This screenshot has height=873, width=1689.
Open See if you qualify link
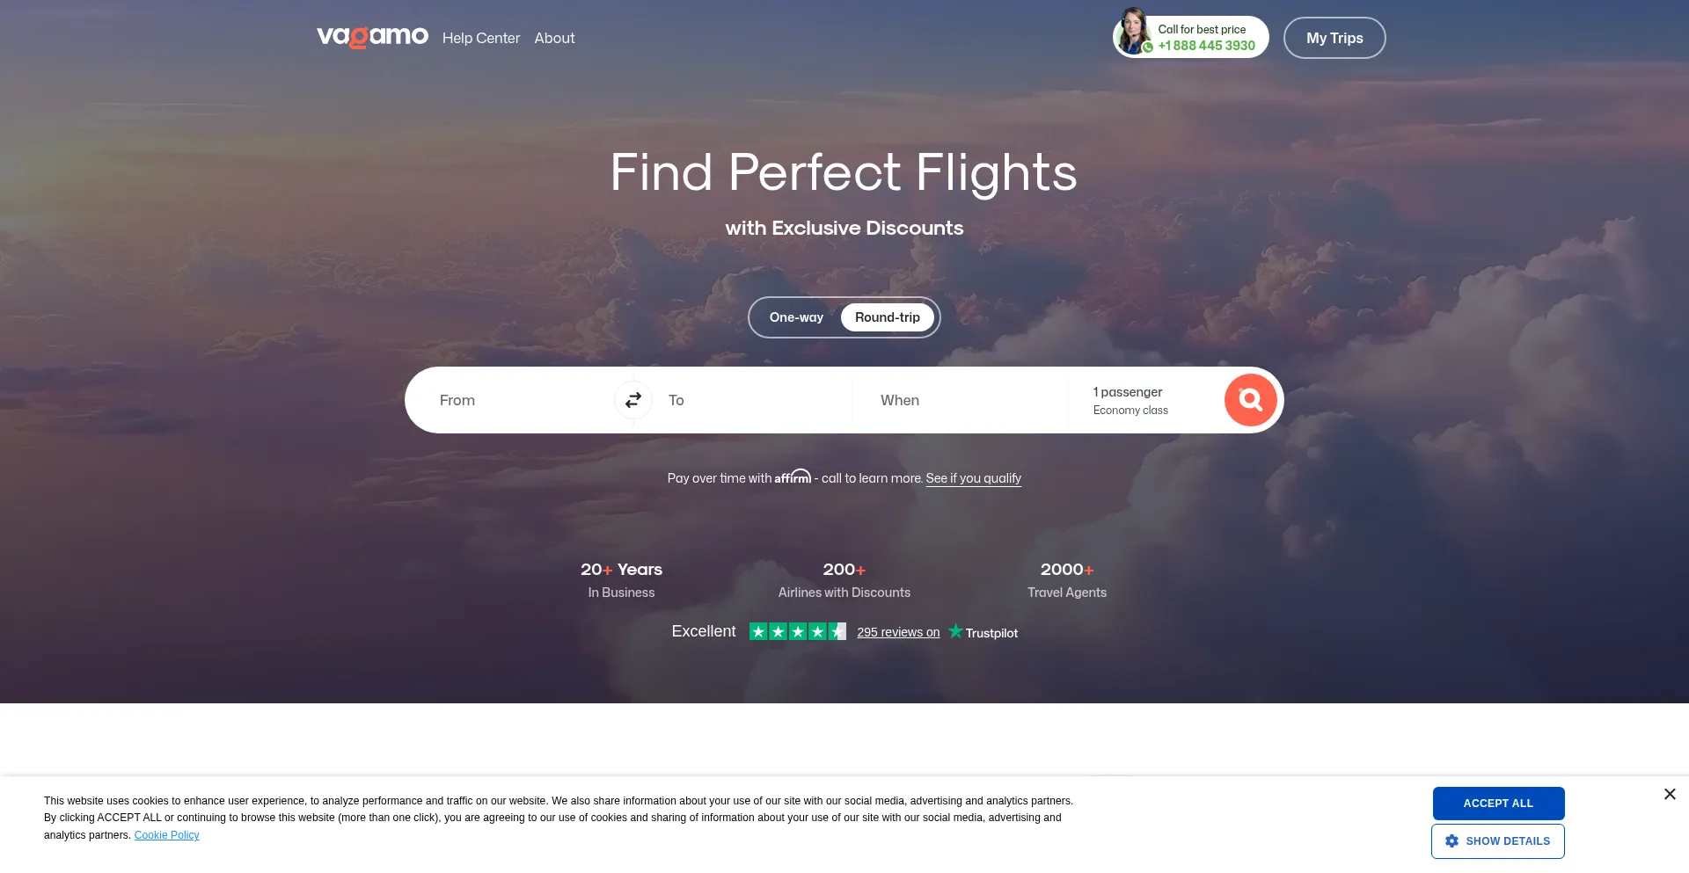click(x=973, y=478)
